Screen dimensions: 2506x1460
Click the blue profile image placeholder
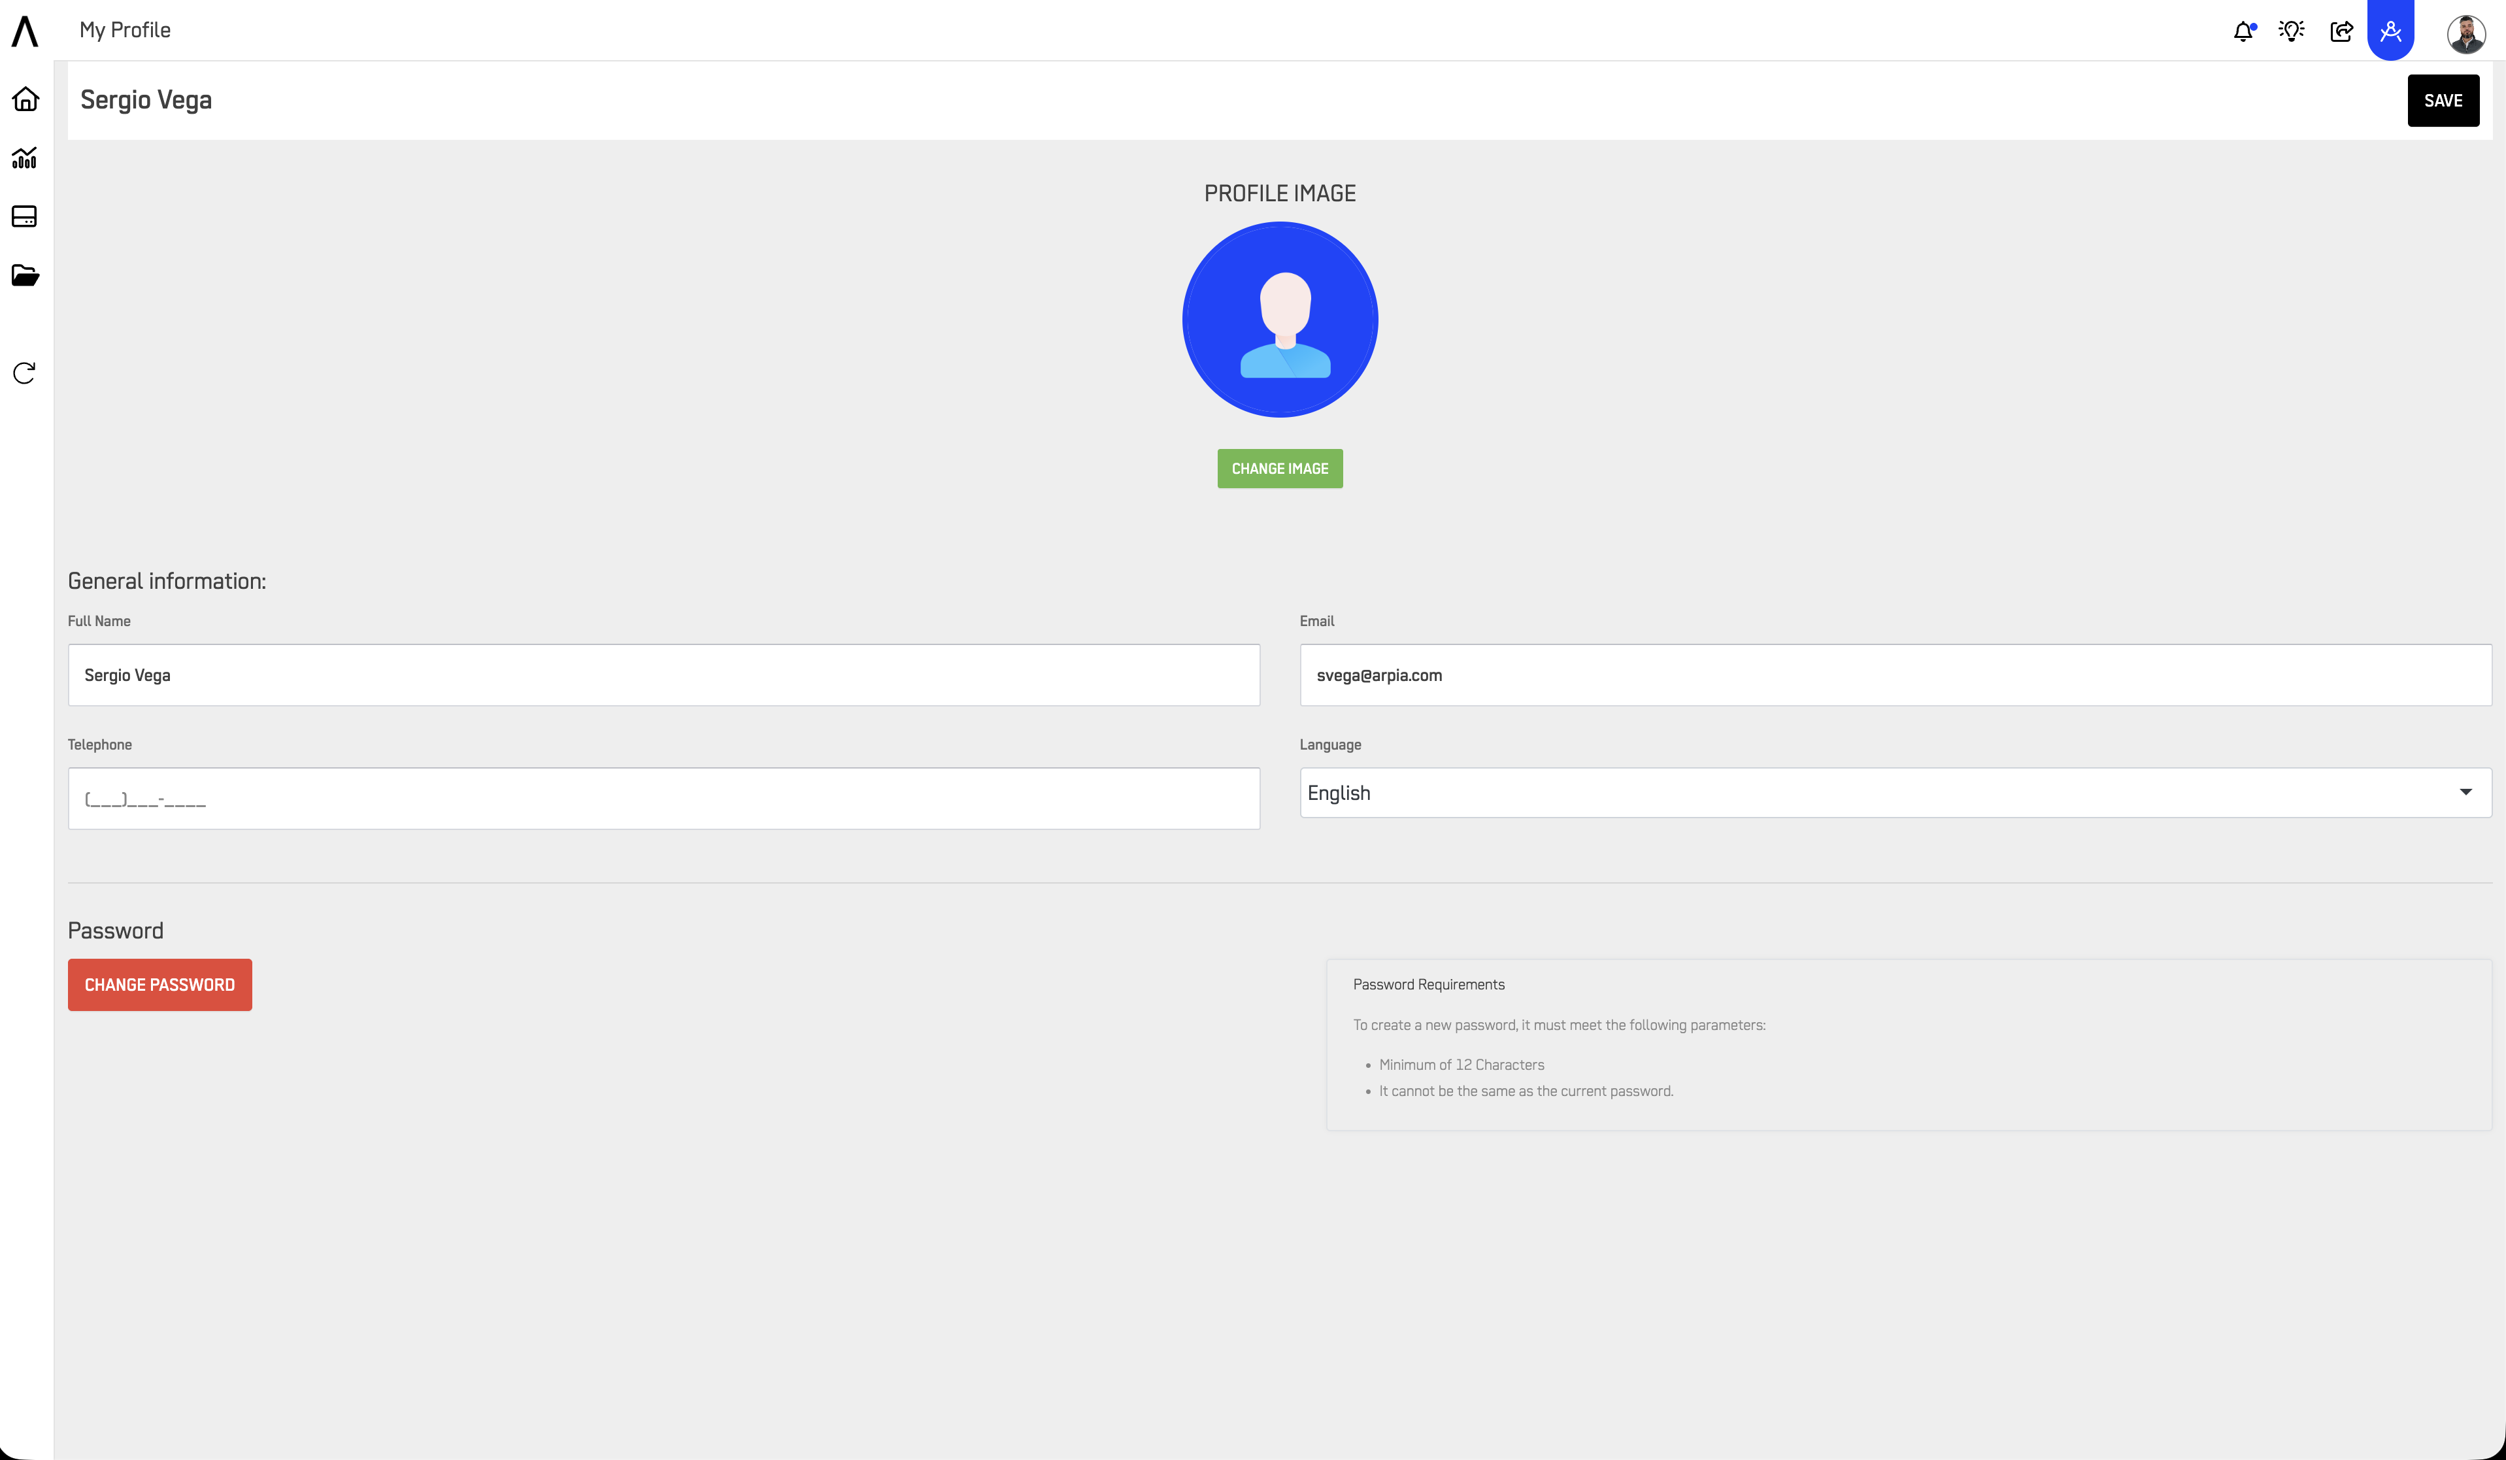(1280, 319)
